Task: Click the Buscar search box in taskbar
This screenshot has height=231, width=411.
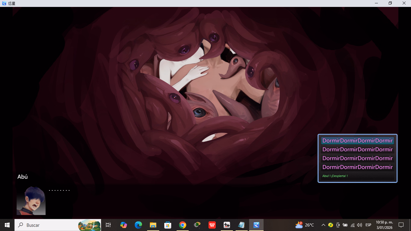Action: pos(48,225)
